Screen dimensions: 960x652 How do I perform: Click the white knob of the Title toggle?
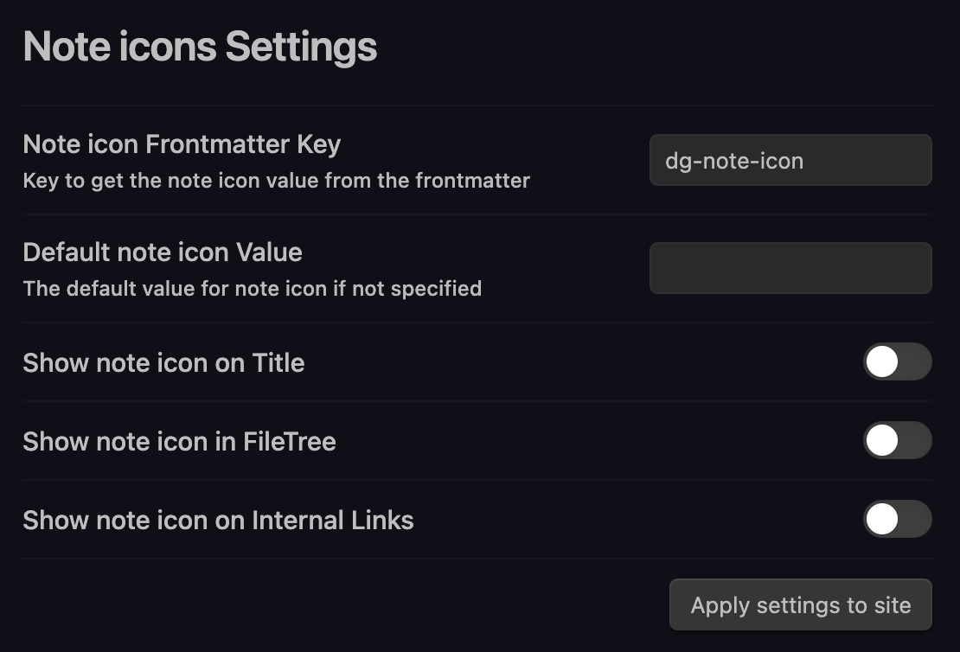[x=882, y=362]
